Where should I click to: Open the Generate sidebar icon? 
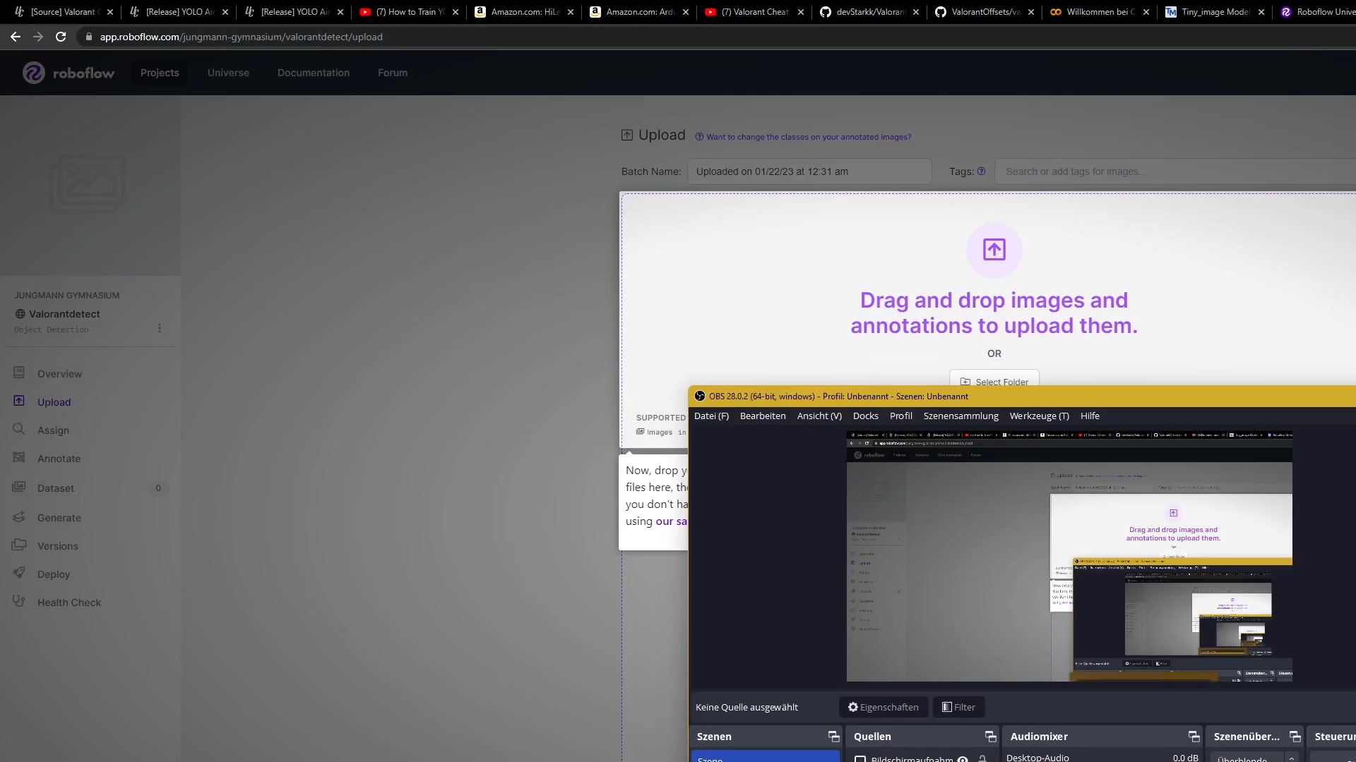19,516
